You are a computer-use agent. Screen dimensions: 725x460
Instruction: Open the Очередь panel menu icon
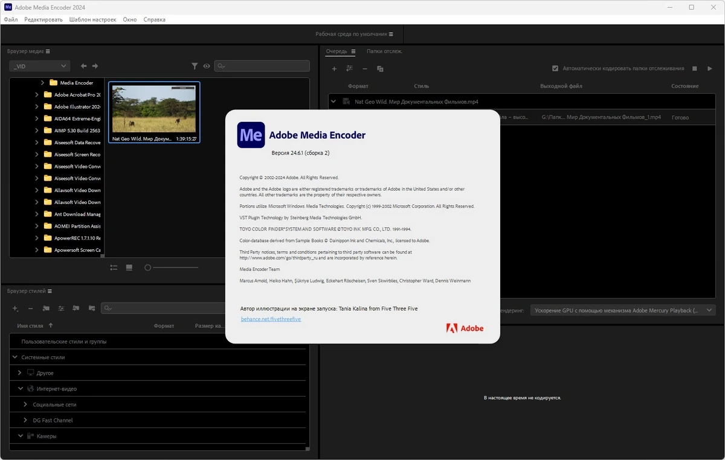[x=353, y=51]
